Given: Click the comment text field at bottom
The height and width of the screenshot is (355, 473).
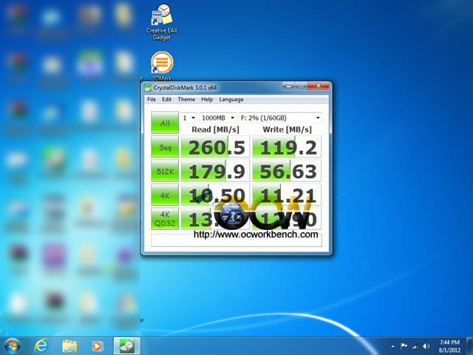Looking at the screenshot, I should coord(236,240).
